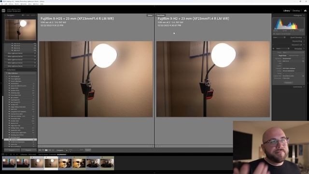Select Survey view icon in toolbar

(50, 150)
